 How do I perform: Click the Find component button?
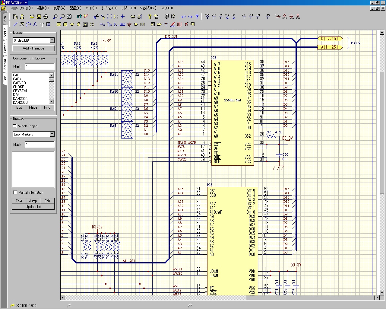47,107
